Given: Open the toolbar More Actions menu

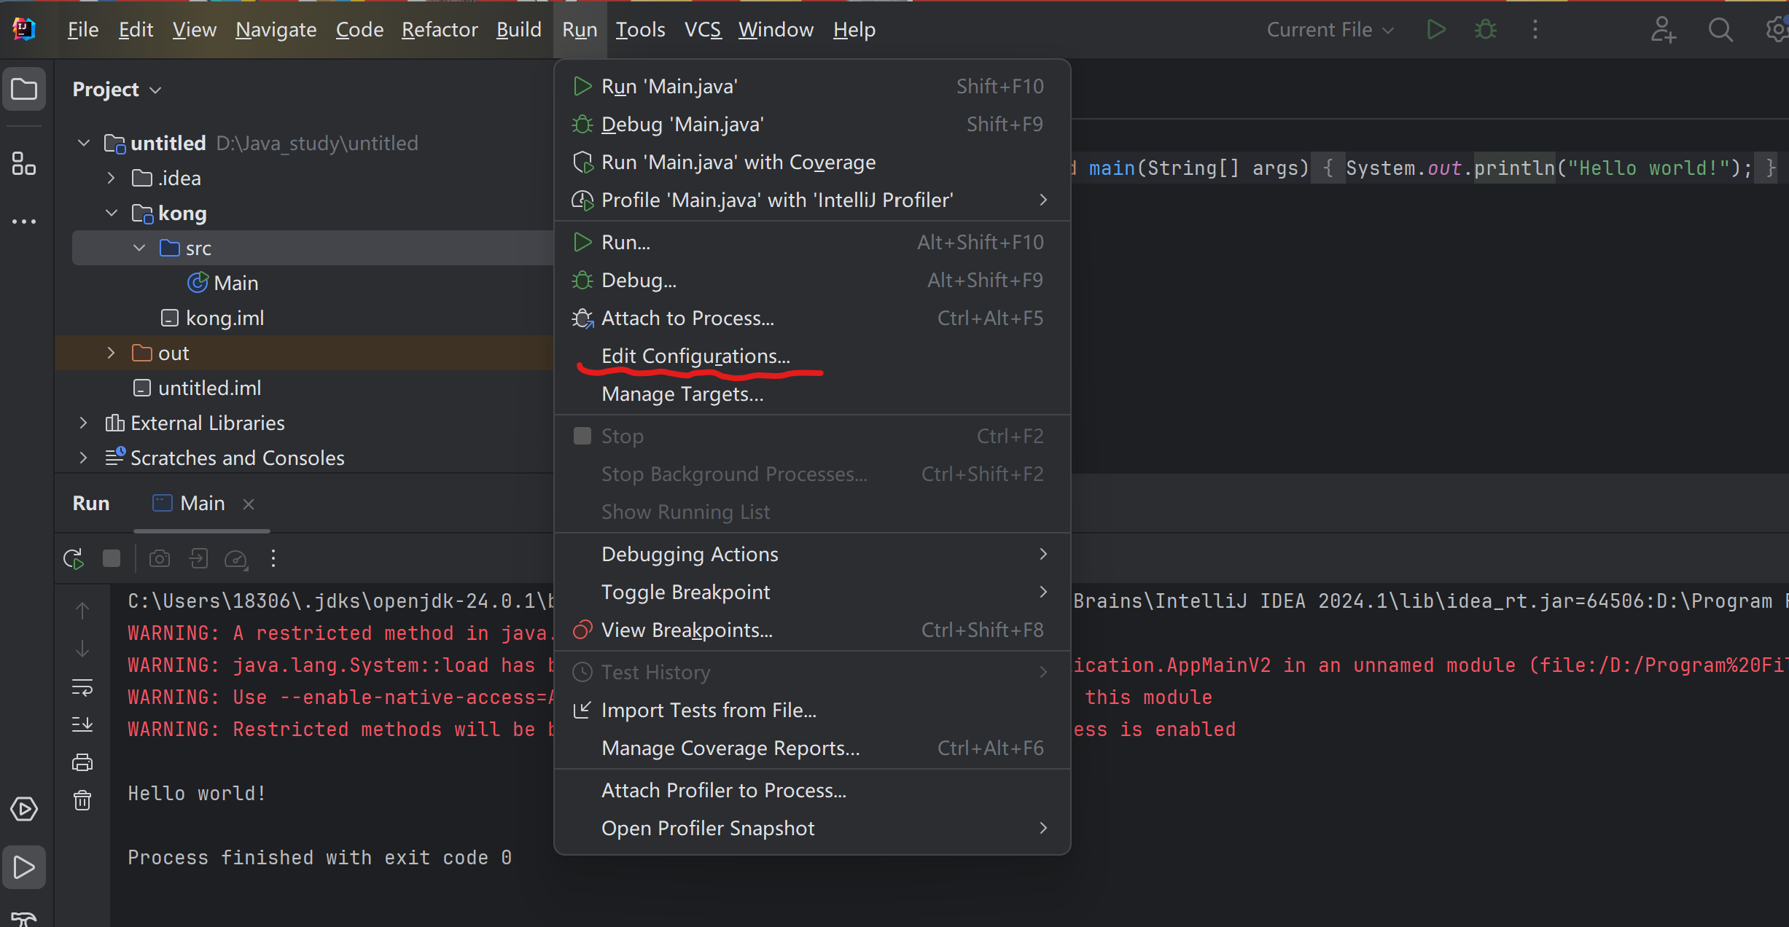Looking at the screenshot, I should pos(1535,30).
